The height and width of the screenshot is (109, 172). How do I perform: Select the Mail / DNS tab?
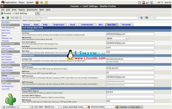pos(112,25)
